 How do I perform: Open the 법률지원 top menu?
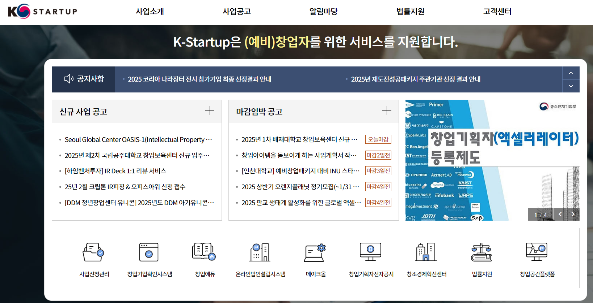click(410, 12)
